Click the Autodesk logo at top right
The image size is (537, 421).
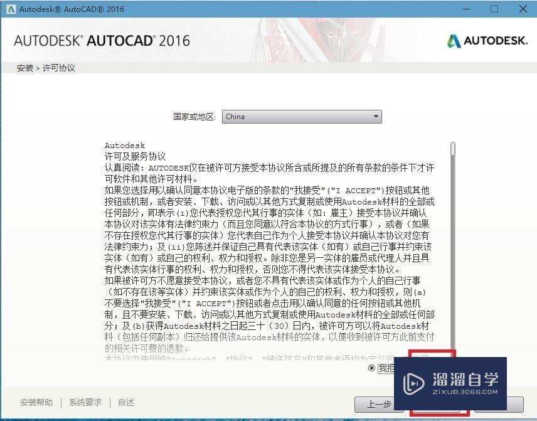point(487,41)
